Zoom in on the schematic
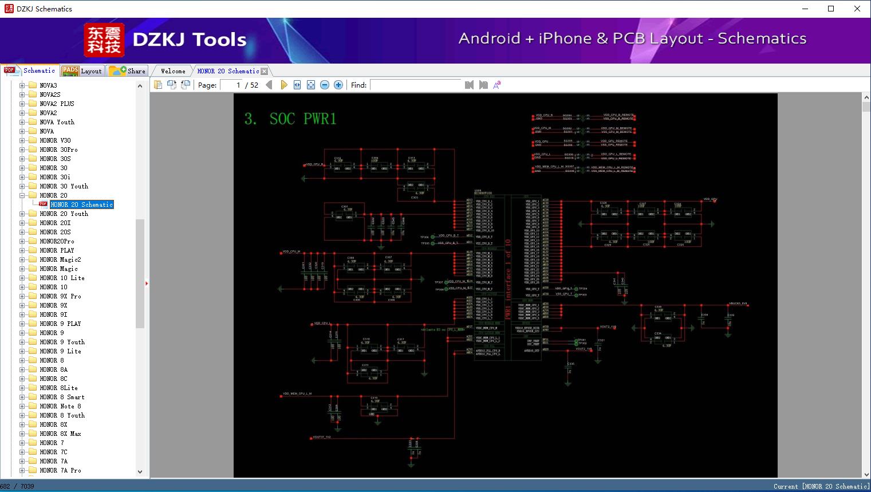 pyautogui.click(x=338, y=85)
